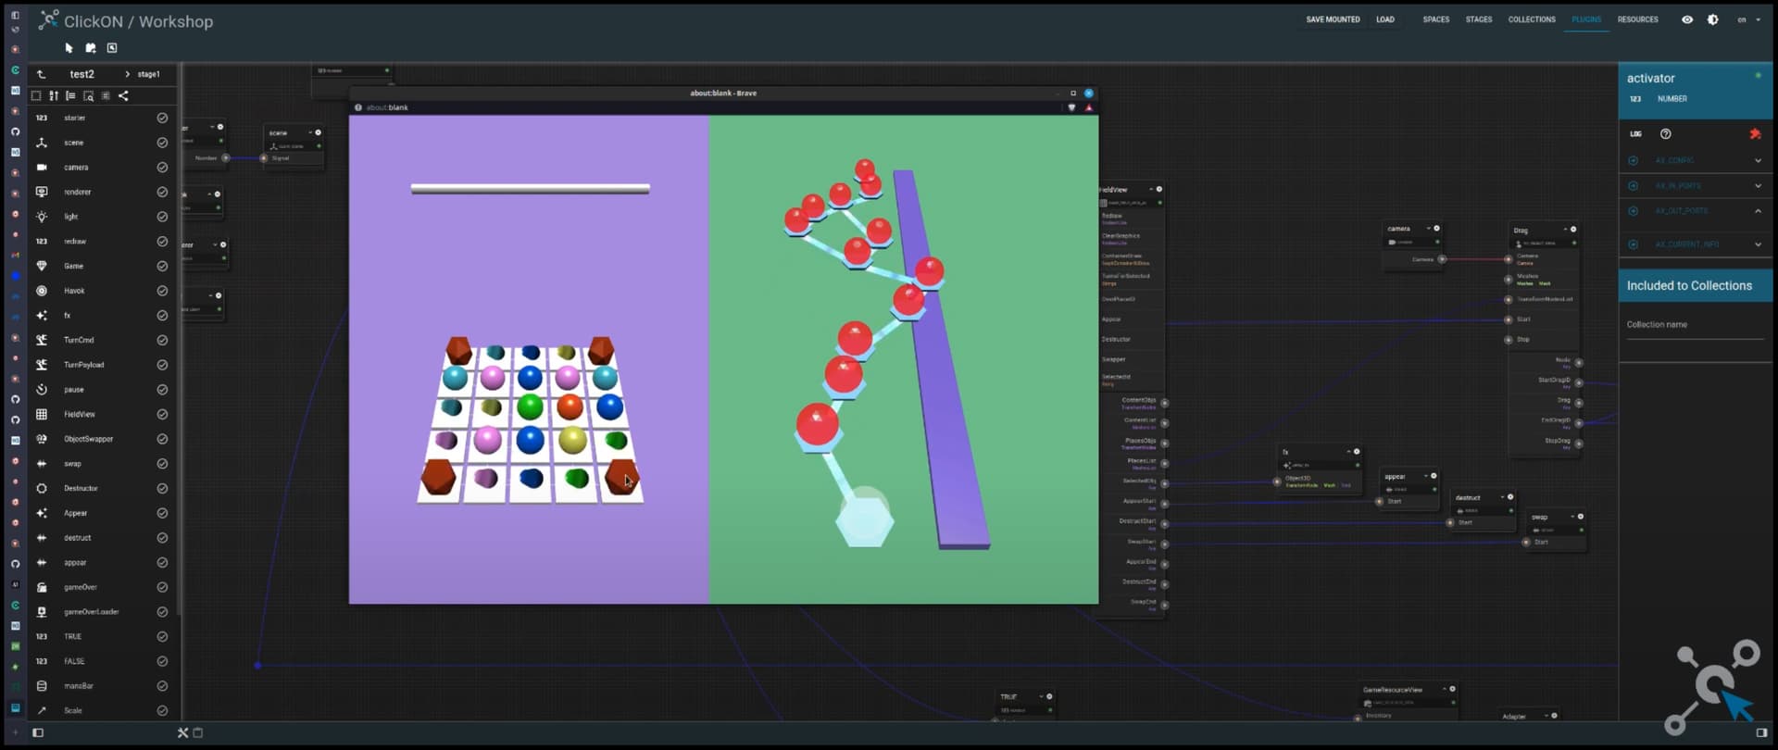The height and width of the screenshot is (750, 1778).
Task: Click the SAVE MOUNTED button
Action: tap(1333, 19)
